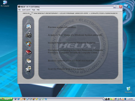This screenshot has width=135, height=101.
Task: Open the Preview system information icon
Action: 29,26
